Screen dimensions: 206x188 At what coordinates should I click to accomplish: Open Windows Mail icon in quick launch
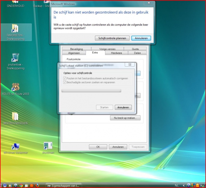tap(26, 186)
